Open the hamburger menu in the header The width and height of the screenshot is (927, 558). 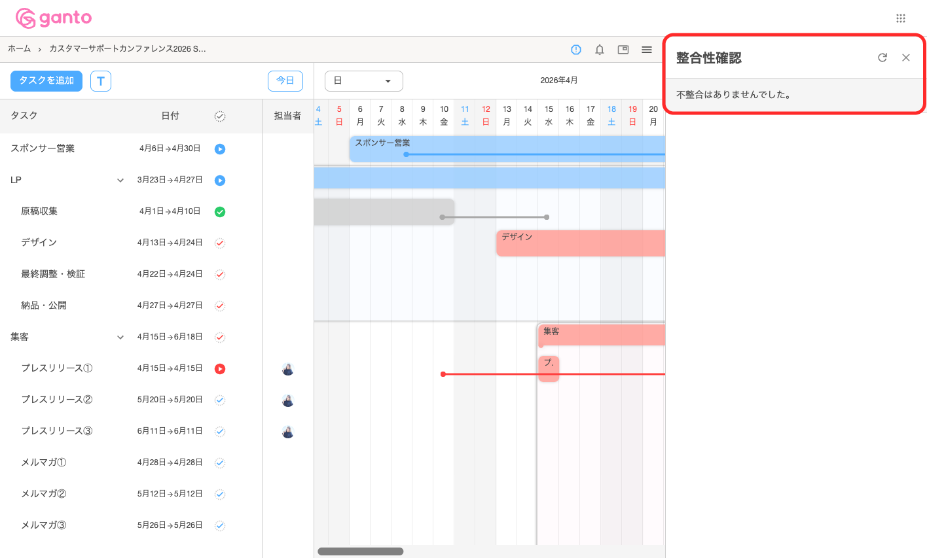click(x=646, y=49)
